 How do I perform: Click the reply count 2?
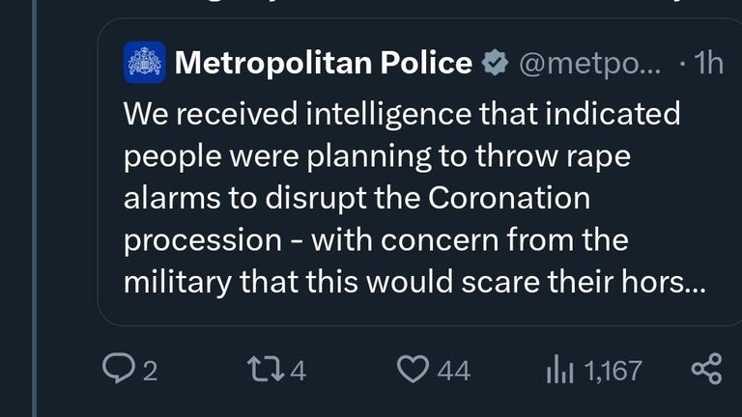point(150,371)
